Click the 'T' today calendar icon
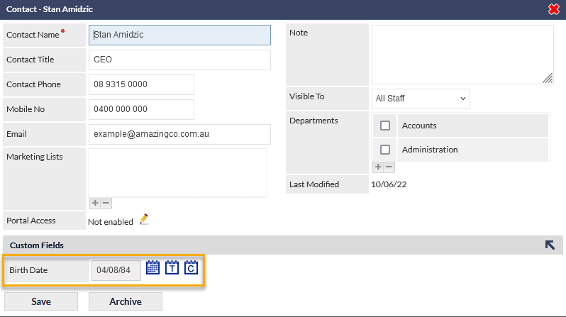The width and height of the screenshot is (566, 317). pos(172,267)
